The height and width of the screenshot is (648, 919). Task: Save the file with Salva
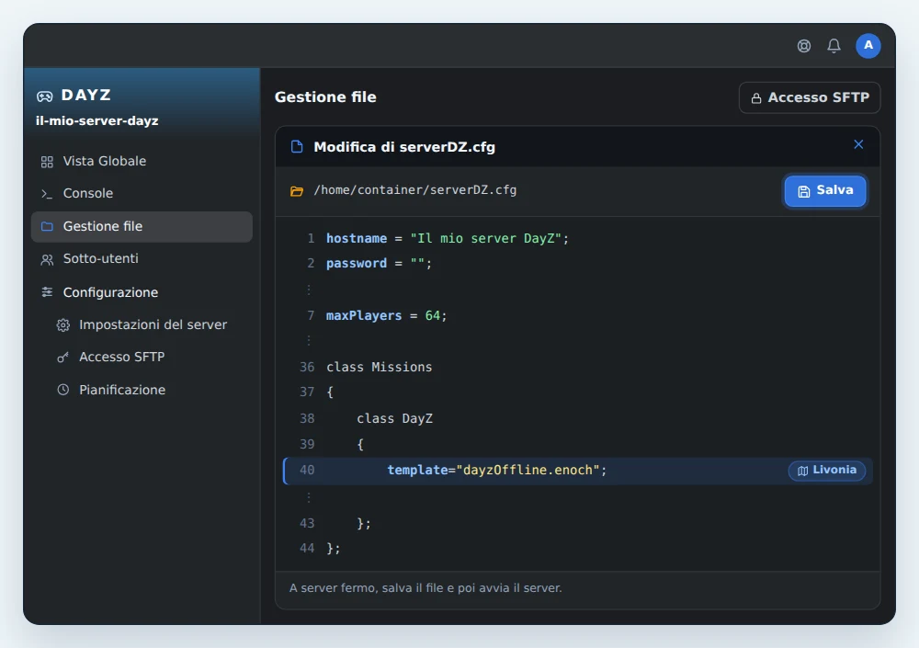point(825,190)
